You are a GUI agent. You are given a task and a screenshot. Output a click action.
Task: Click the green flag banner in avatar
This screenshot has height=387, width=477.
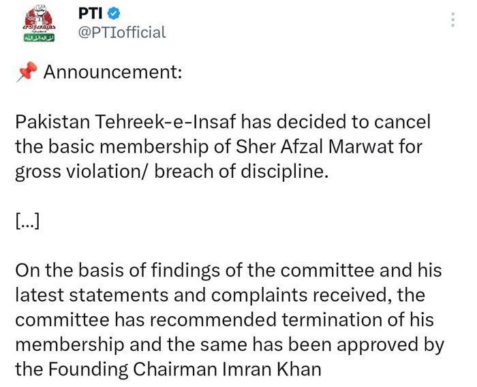click(34, 38)
